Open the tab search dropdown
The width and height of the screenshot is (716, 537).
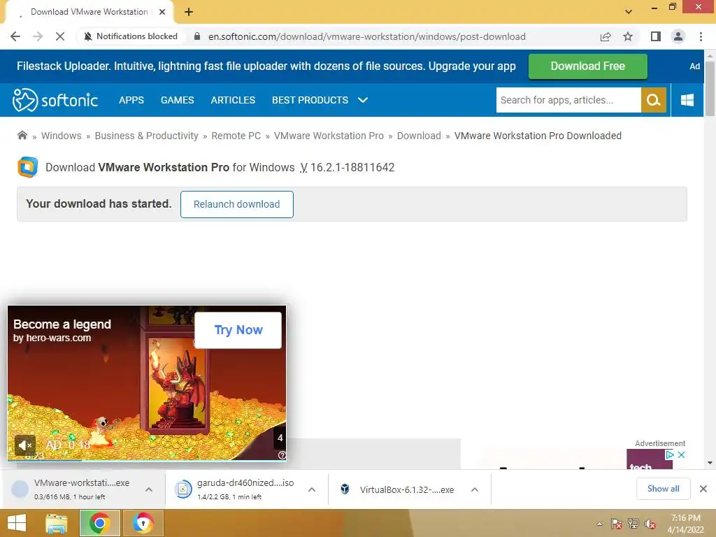pyautogui.click(x=629, y=12)
